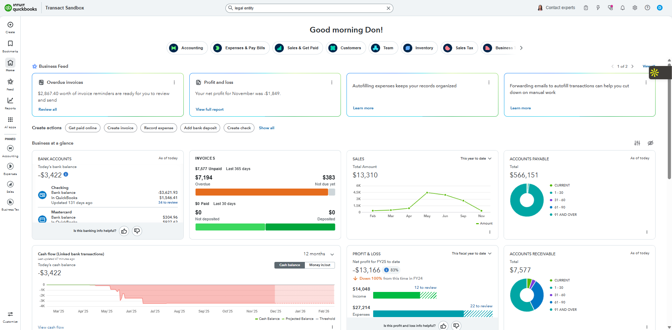Clear the legal entity search field
The width and height of the screenshot is (672, 330).
click(x=388, y=8)
